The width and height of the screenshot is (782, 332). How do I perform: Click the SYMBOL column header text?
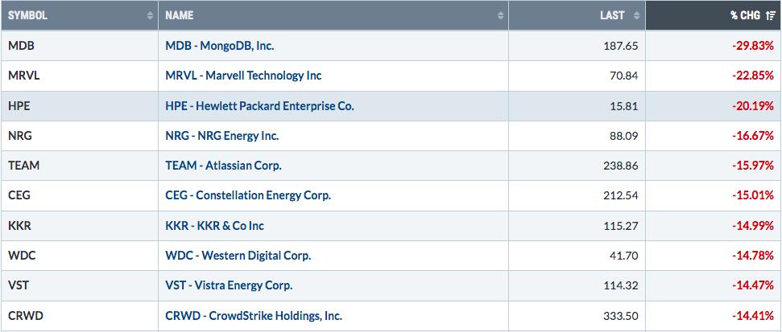pos(28,15)
